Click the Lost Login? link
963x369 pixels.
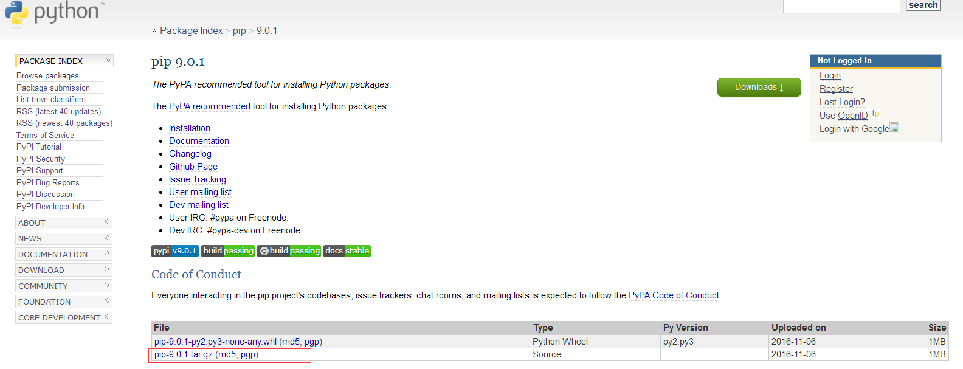click(842, 102)
